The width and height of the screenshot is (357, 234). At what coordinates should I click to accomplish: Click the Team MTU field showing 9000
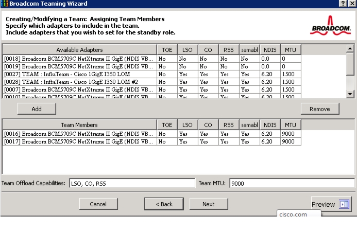pos(292,183)
